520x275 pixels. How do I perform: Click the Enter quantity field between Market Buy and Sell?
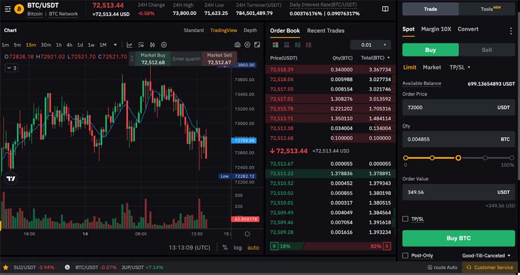coord(187,59)
